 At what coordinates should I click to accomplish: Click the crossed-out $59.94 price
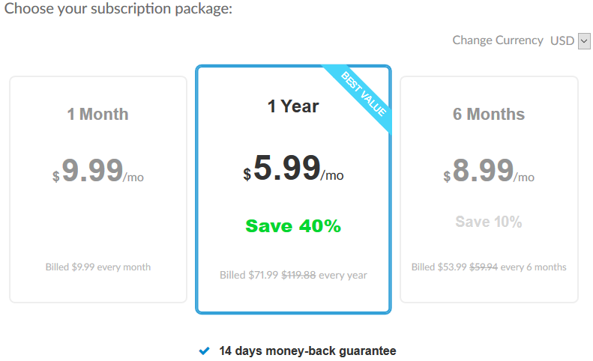(x=484, y=267)
